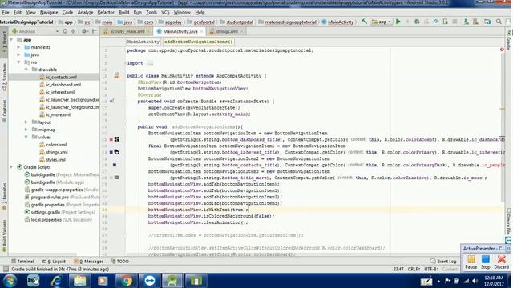This screenshot has height=288, width=513.
Task: Open the Build menu
Action: (x=124, y=13)
